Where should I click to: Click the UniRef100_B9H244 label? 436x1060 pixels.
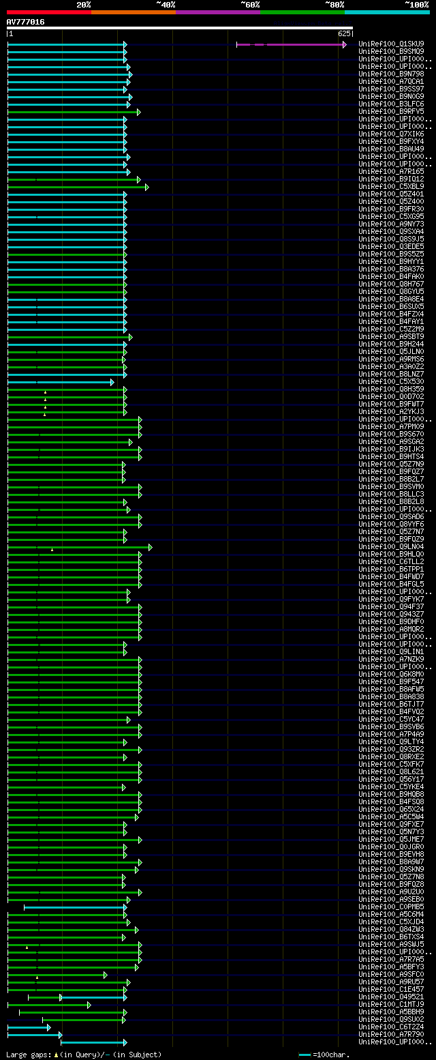(391, 344)
